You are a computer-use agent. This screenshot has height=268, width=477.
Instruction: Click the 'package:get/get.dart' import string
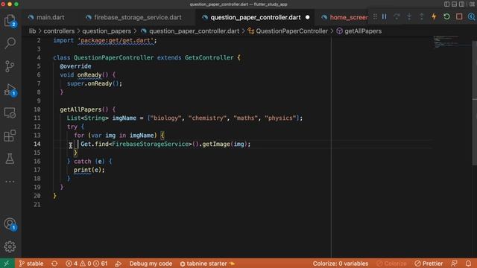(x=116, y=40)
